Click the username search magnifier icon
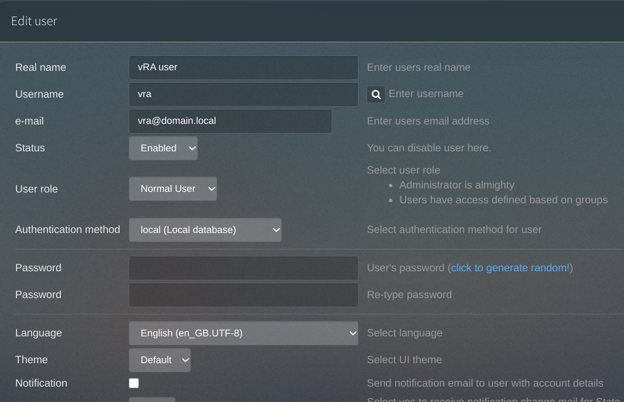Image resolution: width=624 pixels, height=402 pixels. click(x=376, y=95)
